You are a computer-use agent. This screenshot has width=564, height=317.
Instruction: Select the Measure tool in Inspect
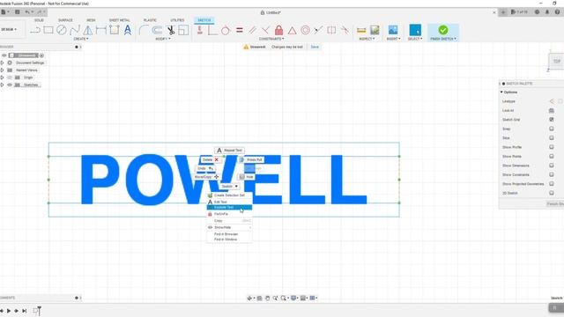click(361, 31)
